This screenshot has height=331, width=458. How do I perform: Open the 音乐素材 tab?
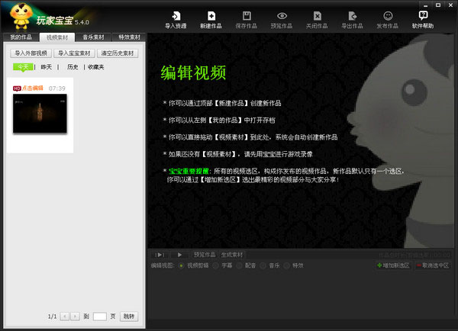92,37
